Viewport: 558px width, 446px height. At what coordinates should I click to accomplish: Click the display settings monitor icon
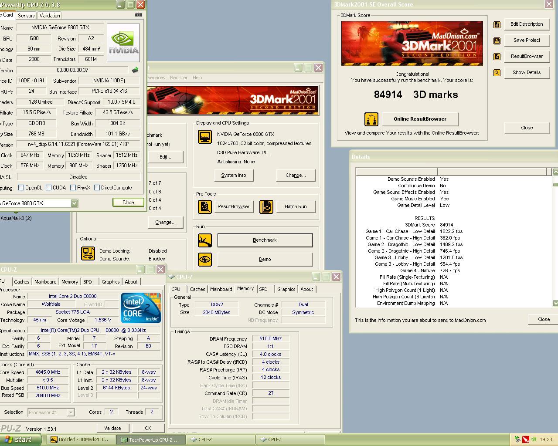coord(205,137)
